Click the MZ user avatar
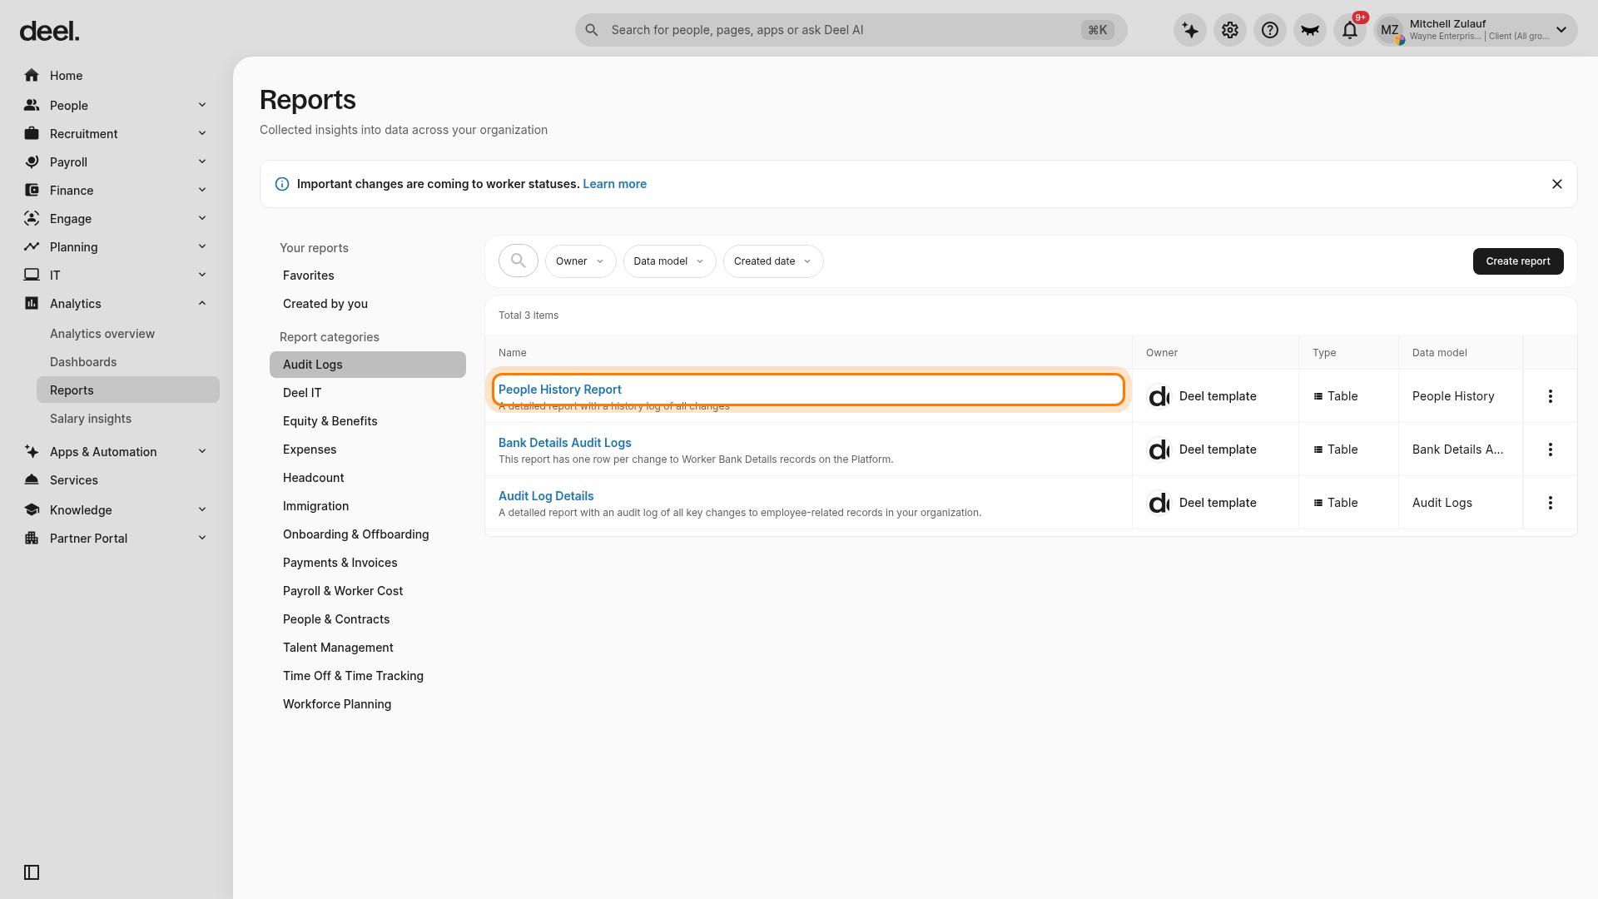 coord(1390,31)
